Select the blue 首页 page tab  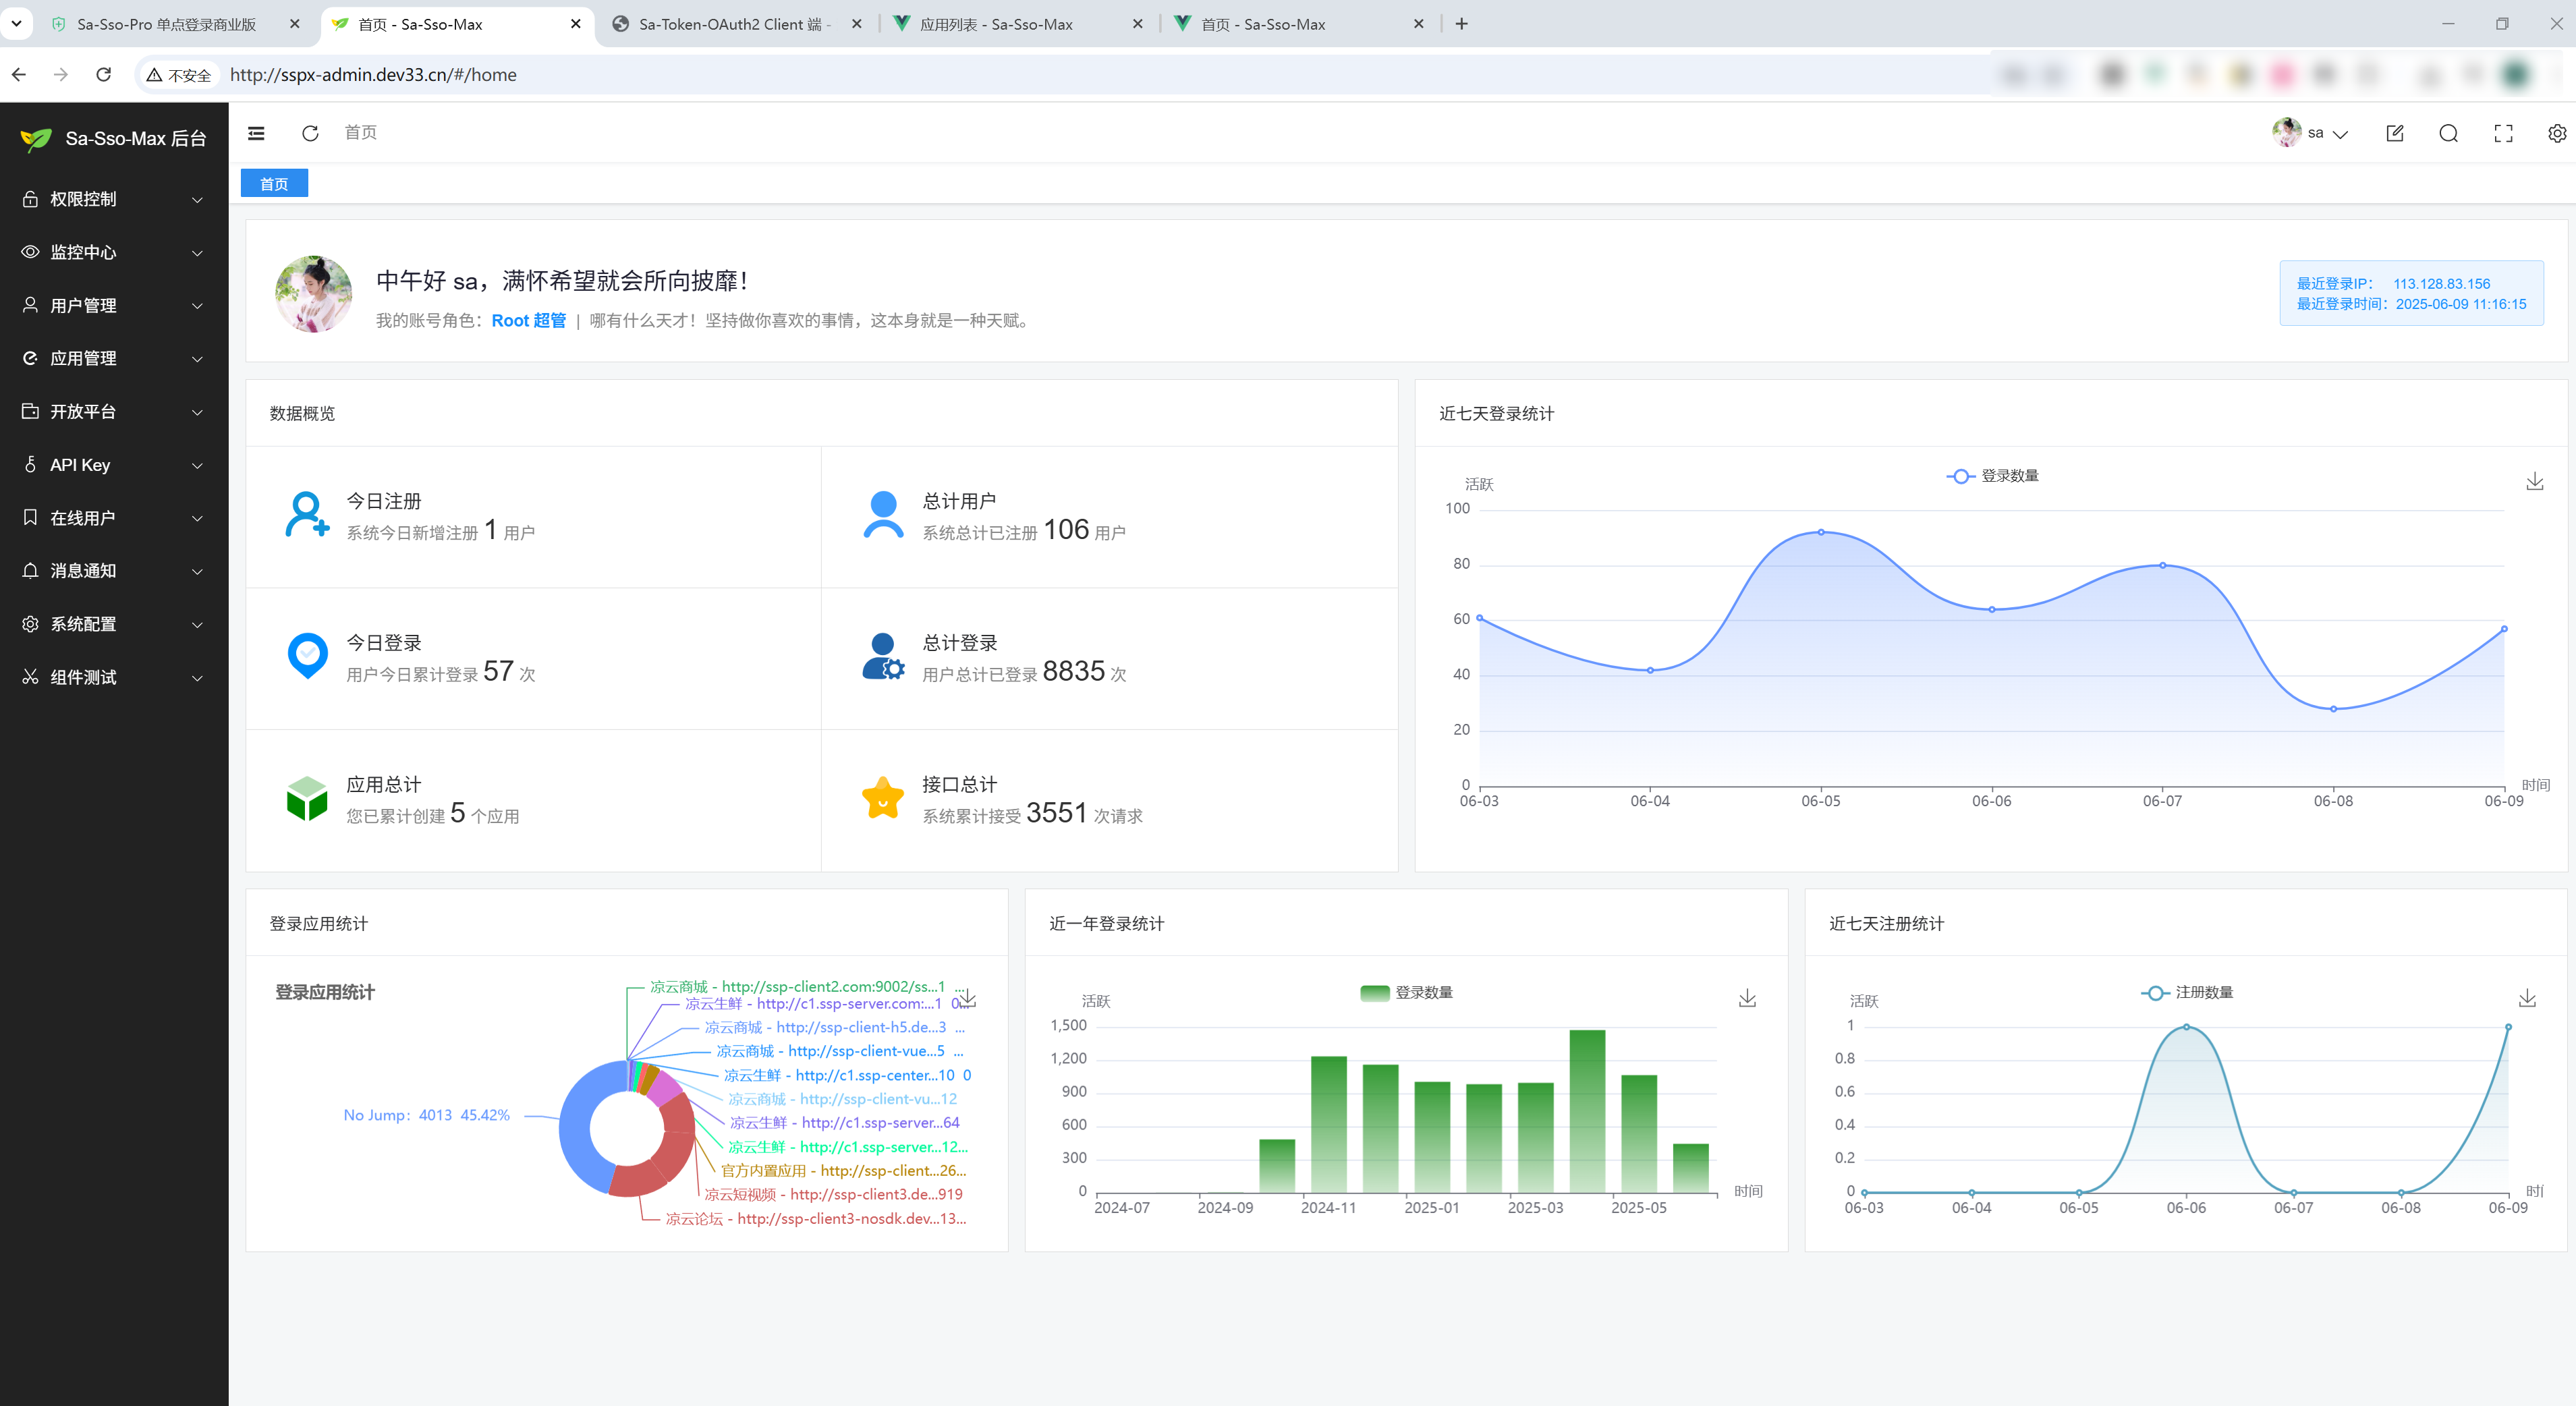click(274, 184)
